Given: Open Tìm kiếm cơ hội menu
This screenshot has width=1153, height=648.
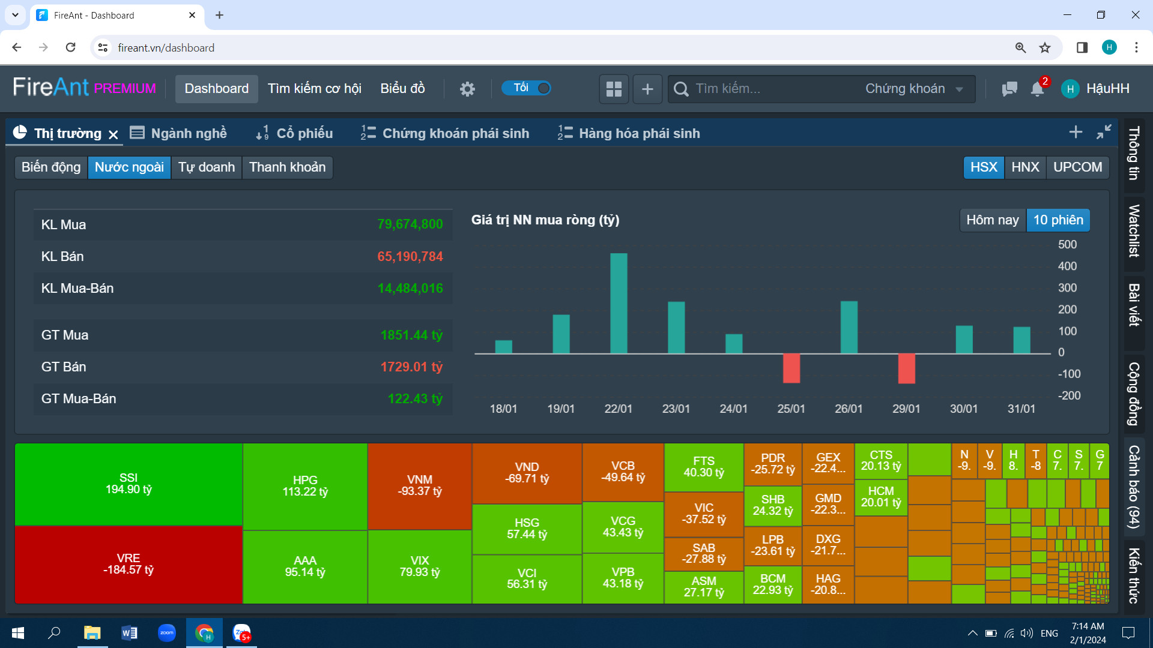Looking at the screenshot, I should point(314,89).
